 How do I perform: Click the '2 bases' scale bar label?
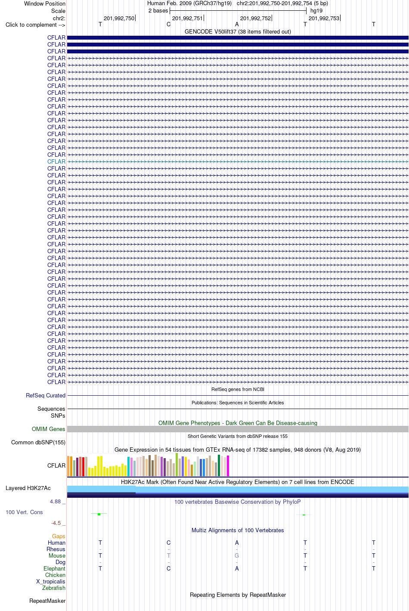(158, 11)
